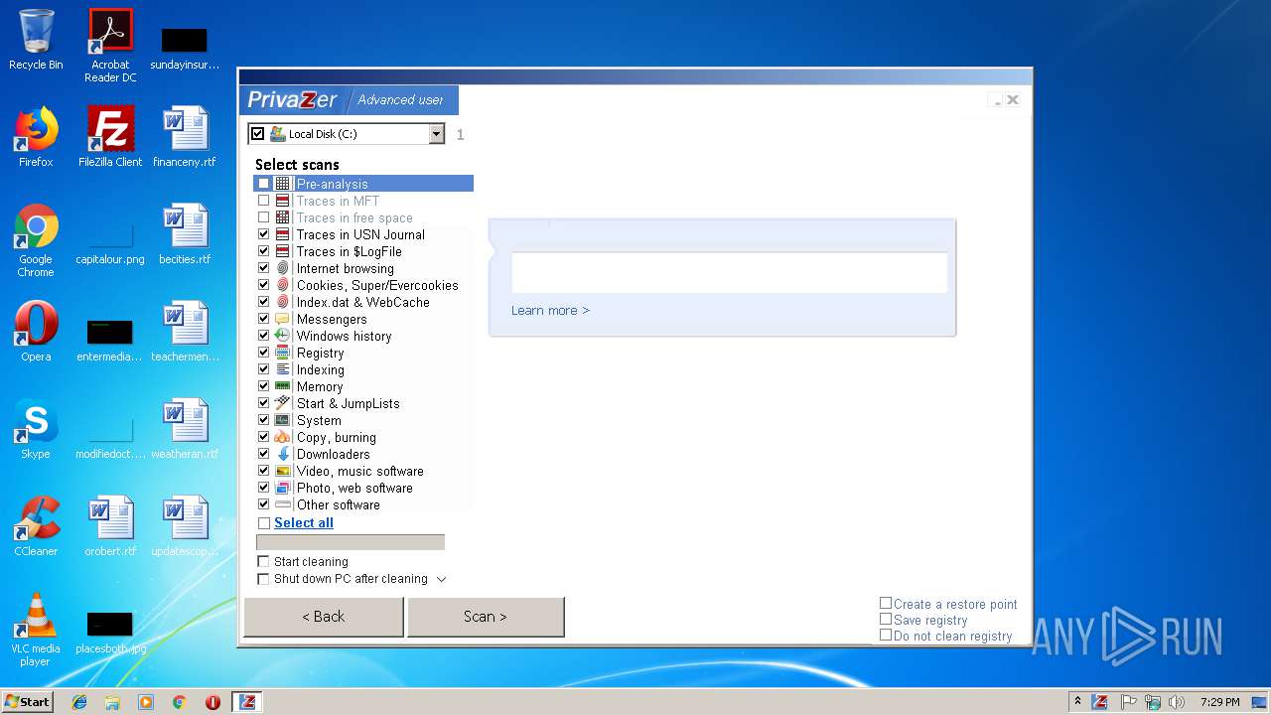Click the Other software icon

283,504
